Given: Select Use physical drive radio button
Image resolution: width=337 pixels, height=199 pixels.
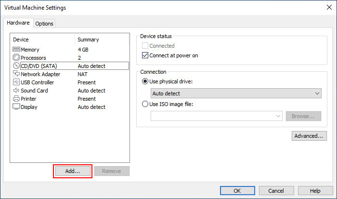Looking at the screenshot, I should tap(145, 81).
